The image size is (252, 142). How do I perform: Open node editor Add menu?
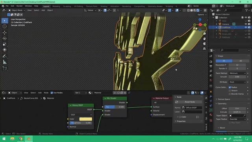pos(40,93)
